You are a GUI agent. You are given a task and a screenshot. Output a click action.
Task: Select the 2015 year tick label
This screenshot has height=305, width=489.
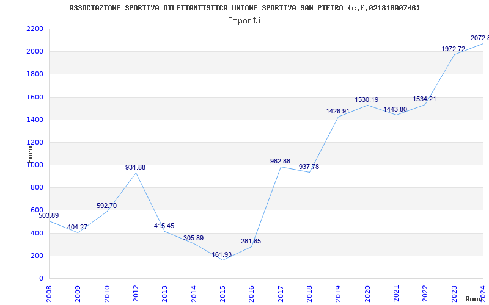(222, 294)
